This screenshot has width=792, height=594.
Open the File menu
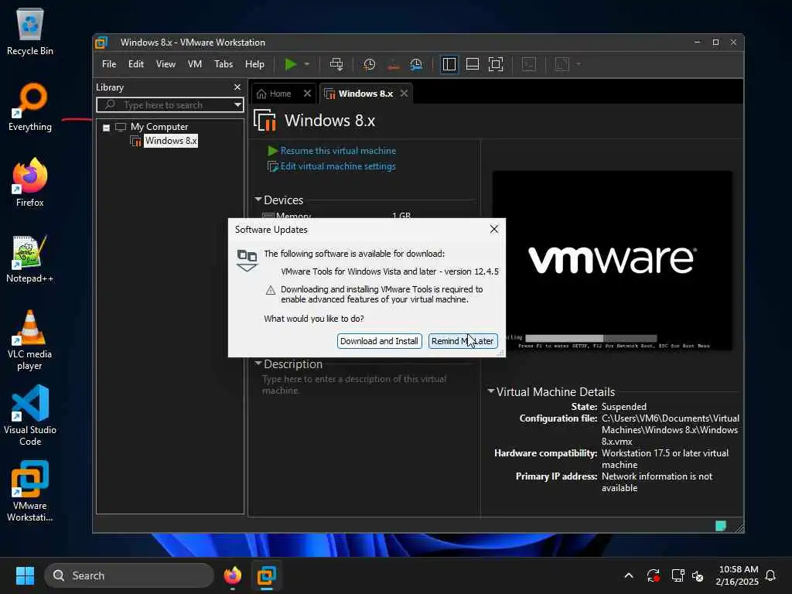[109, 64]
